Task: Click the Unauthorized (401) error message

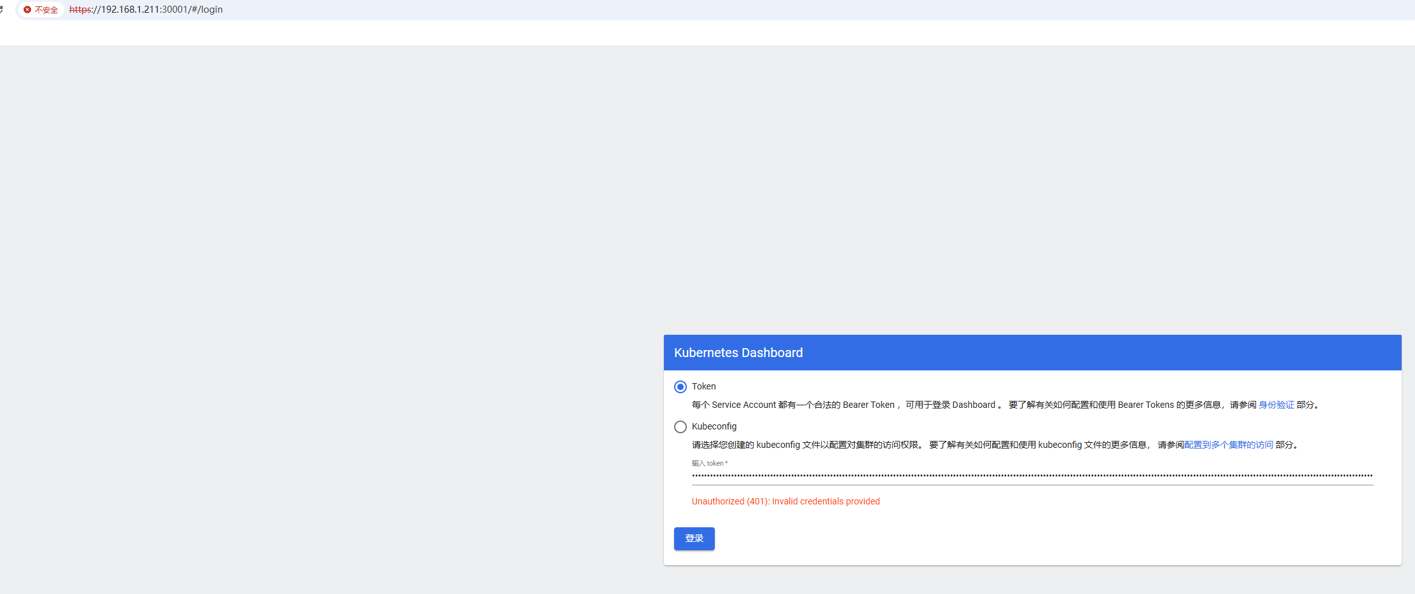Action: click(x=785, y=501)
